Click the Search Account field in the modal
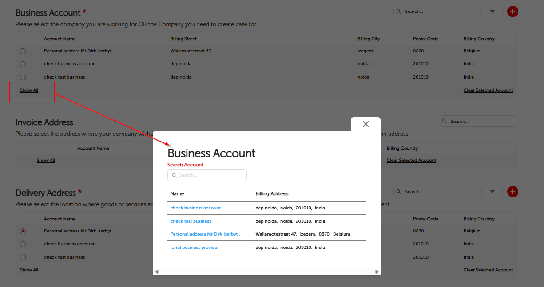 tap(207, 175)
